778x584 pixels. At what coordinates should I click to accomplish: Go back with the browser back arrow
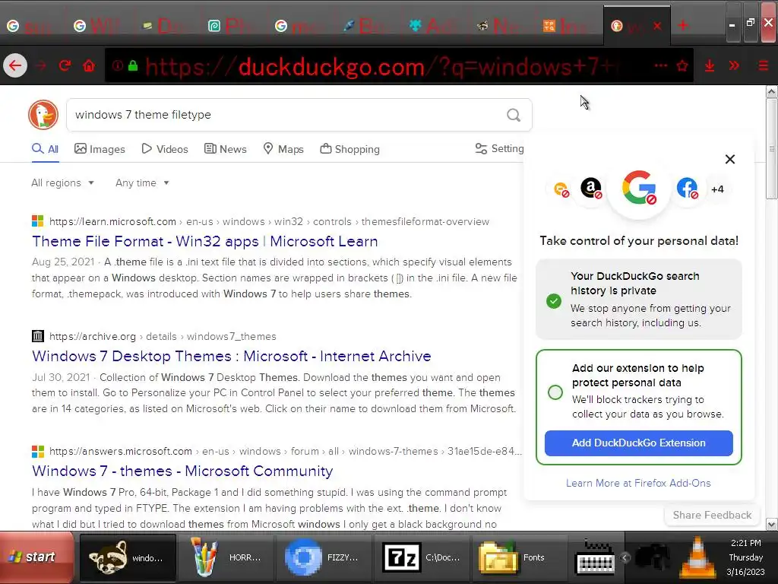15,65
